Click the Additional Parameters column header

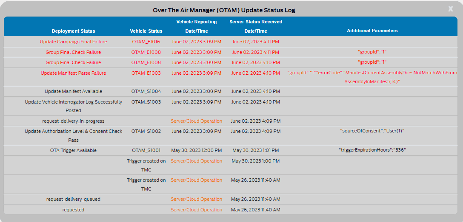coord(372,31)
